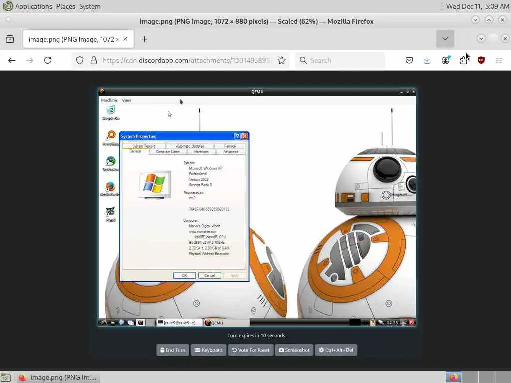Open the Firefox downloads panel

427,60
